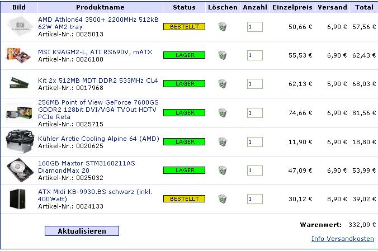Click the Einzelpreis column header
The width and height of the screenshot is (378, 251).
[292, 7]
